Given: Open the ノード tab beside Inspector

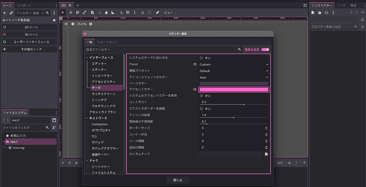Looking at the screenshot, I should click(x=341, y=5).
